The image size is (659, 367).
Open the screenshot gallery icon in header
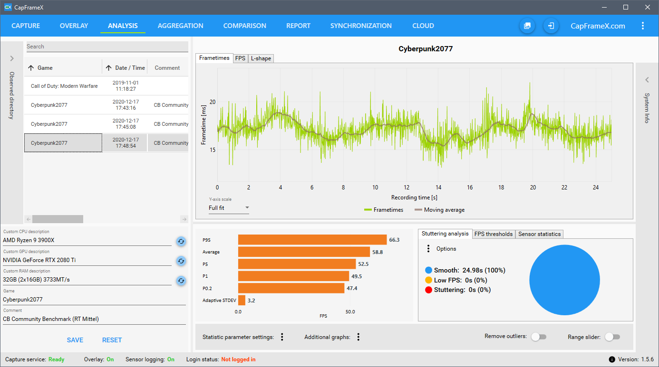(x=527, y=26)
